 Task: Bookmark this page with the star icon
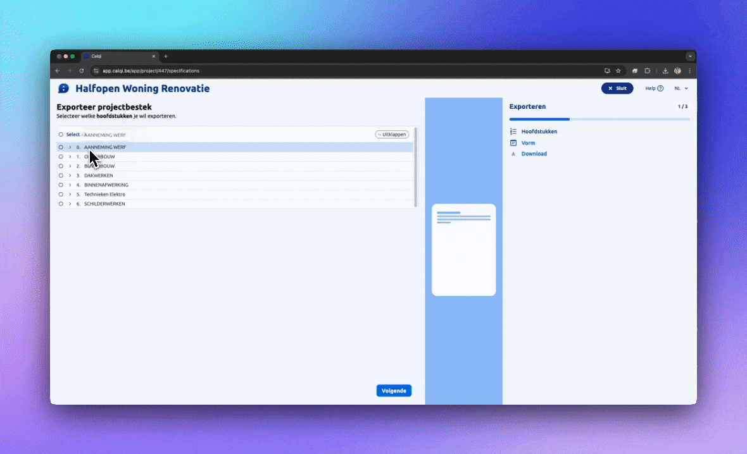[618, 71]
